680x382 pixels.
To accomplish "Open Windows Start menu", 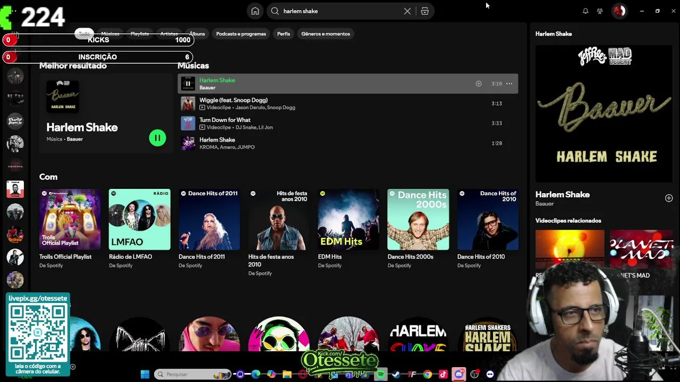I will pyautogui.click(x=144, y=374).
